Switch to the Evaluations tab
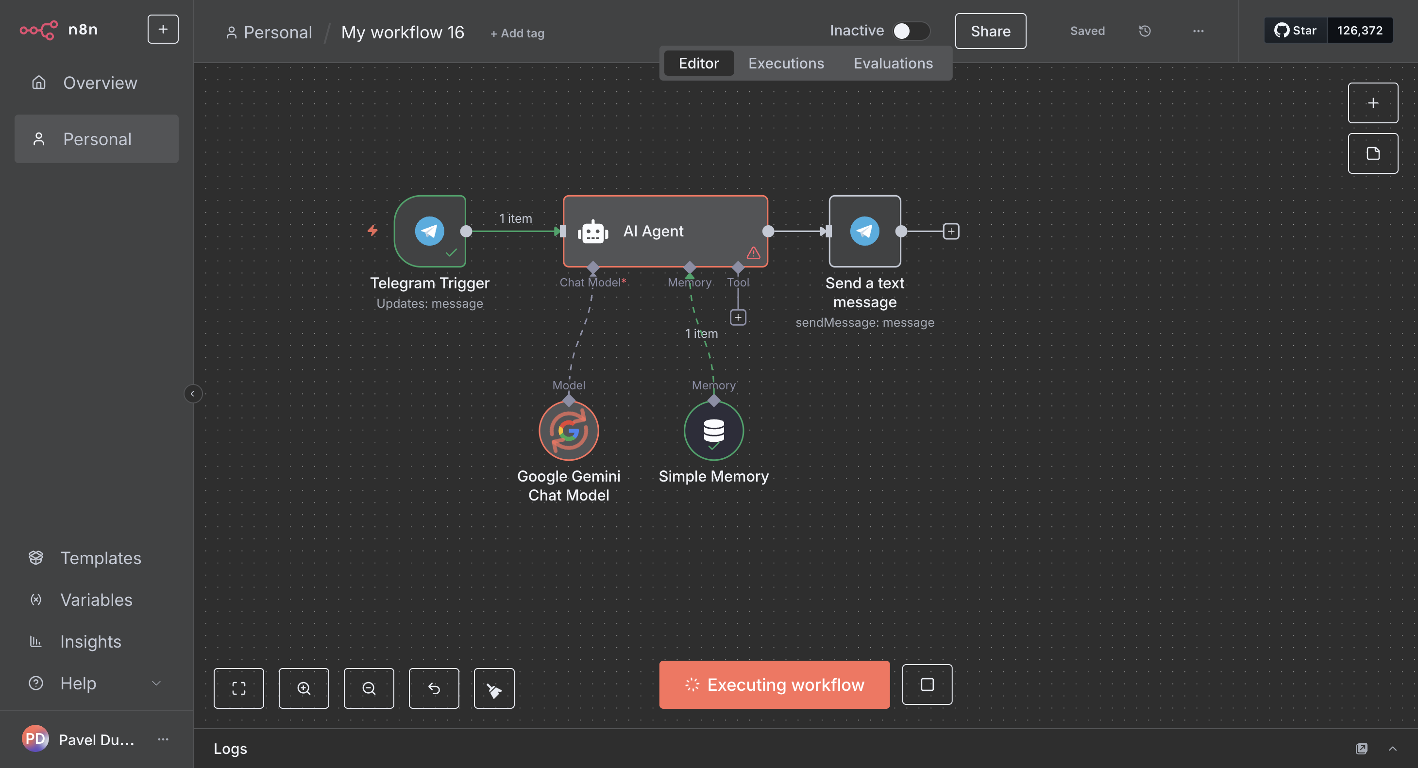This screenshot has height=768, width=1418. (892, 63)
